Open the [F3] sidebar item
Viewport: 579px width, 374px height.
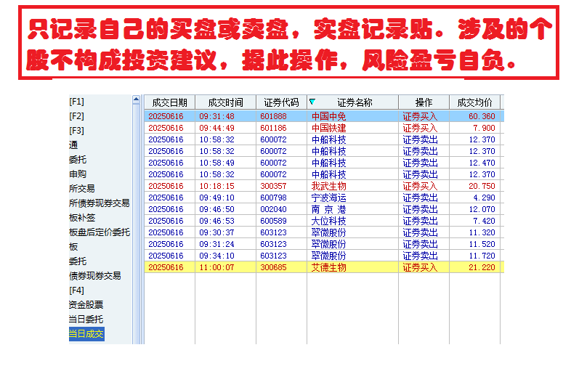point(76,131)
